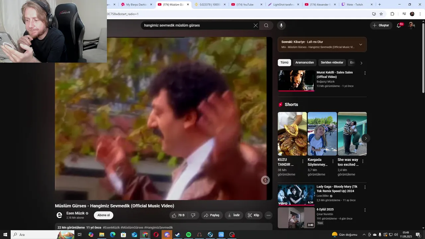Click the Windows taskbar Ara search box

(x=42, y=235)
